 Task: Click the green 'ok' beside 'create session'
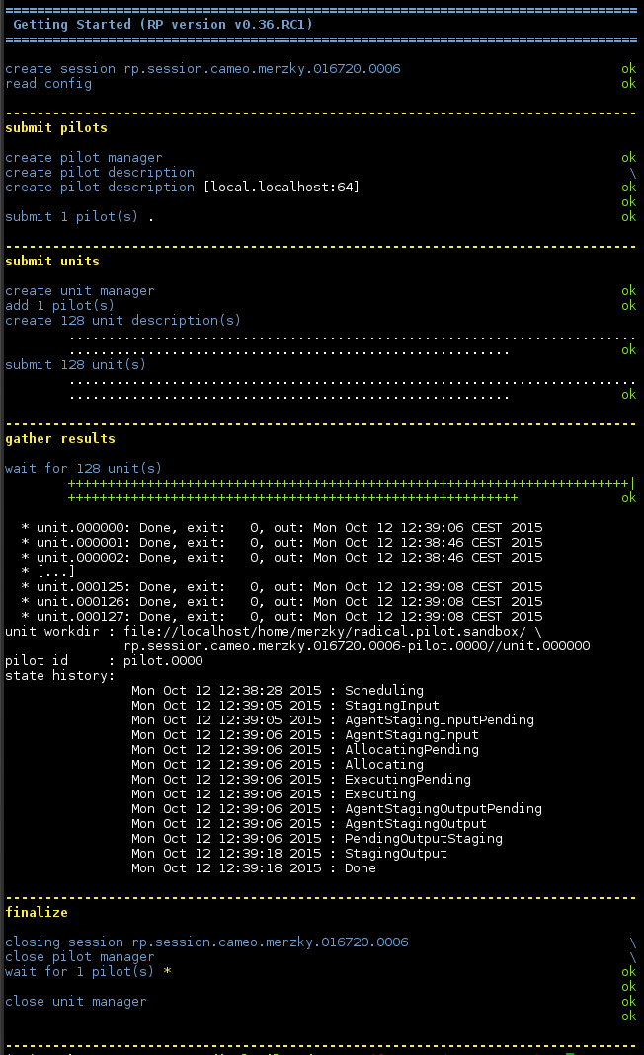point(628,69)
